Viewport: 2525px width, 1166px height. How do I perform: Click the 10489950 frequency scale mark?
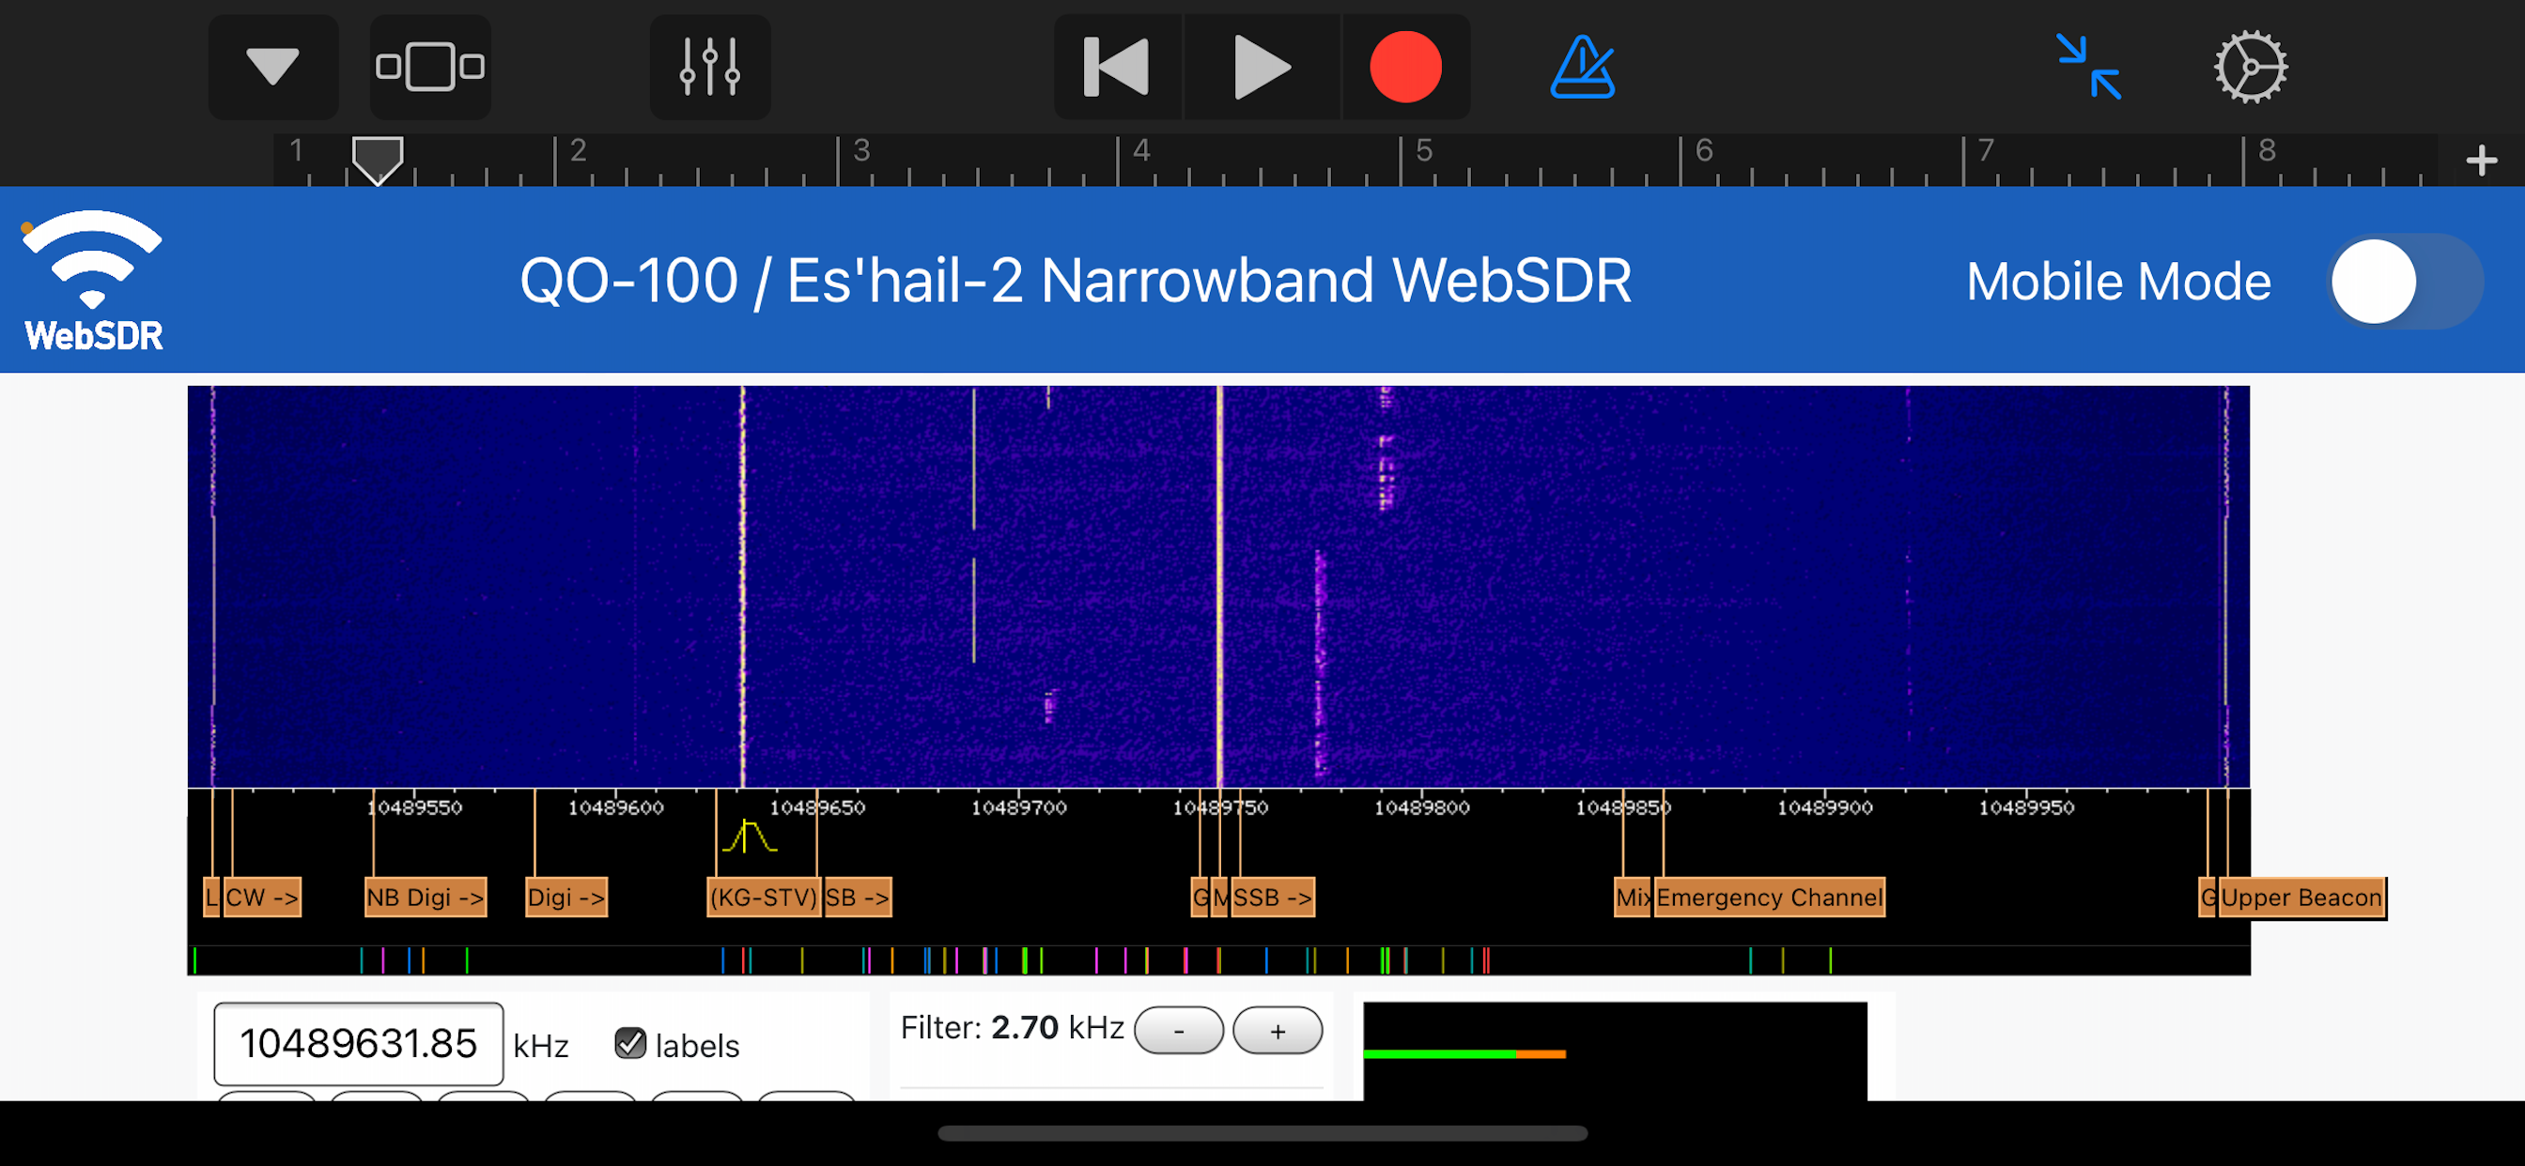click(2026, 807)
